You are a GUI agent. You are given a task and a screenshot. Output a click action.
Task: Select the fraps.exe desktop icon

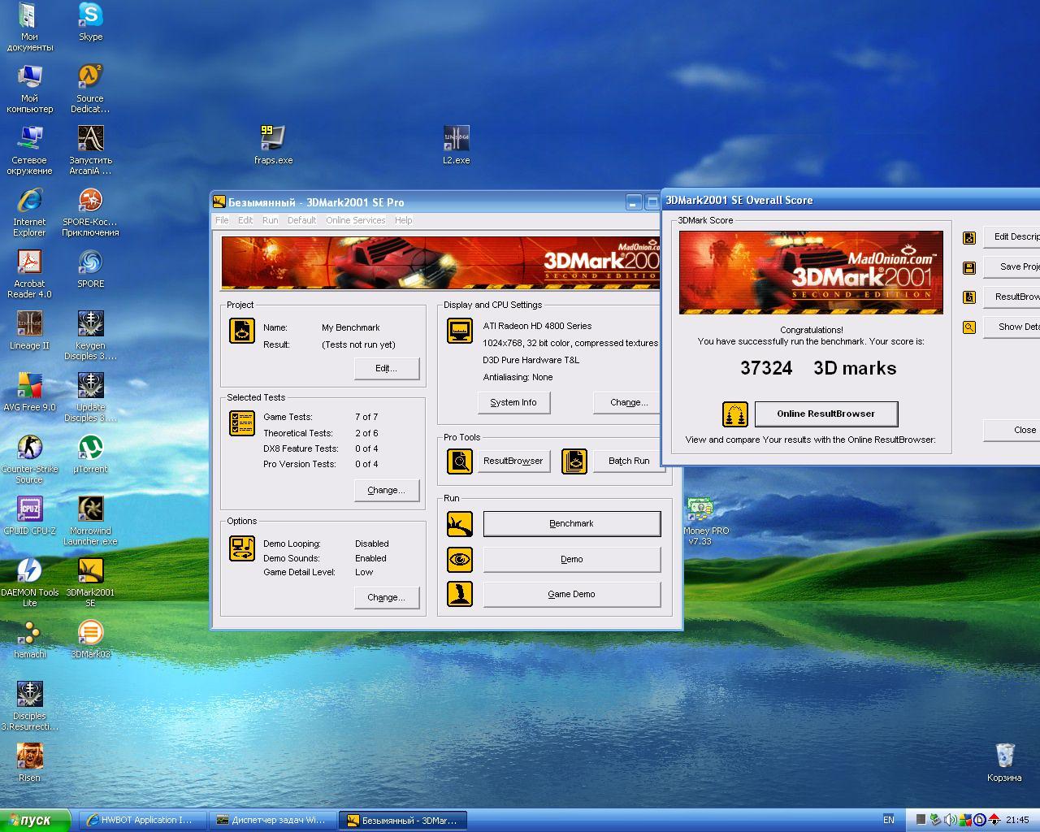pos(273,145)
